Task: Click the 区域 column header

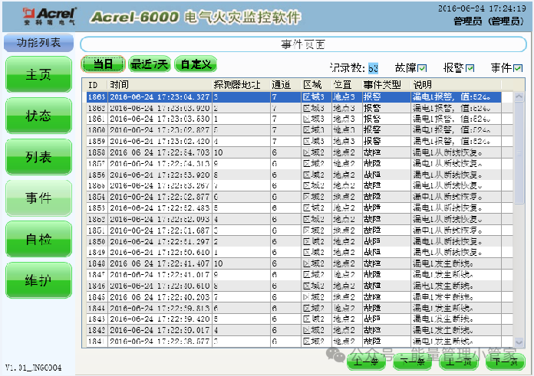Action: click(x=316, y=85)
